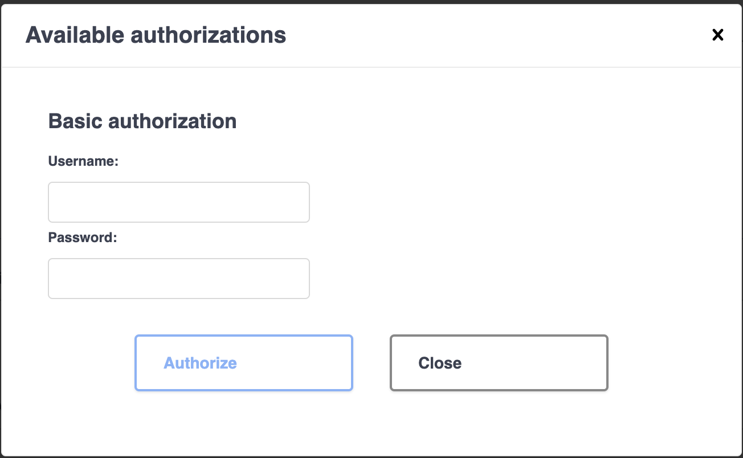
Task: Select the Password label
Action: [82, 238]
